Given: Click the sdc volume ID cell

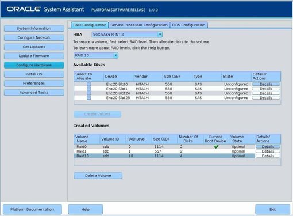Looking at the screenshot, I should point(106,151).
